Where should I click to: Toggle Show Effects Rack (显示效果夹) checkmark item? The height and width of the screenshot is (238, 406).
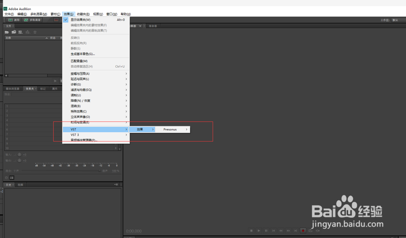pos(96,19)
